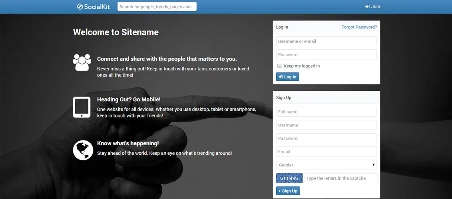
Task: Click the Welcome to Sitename heading
Action: point(116,32)
